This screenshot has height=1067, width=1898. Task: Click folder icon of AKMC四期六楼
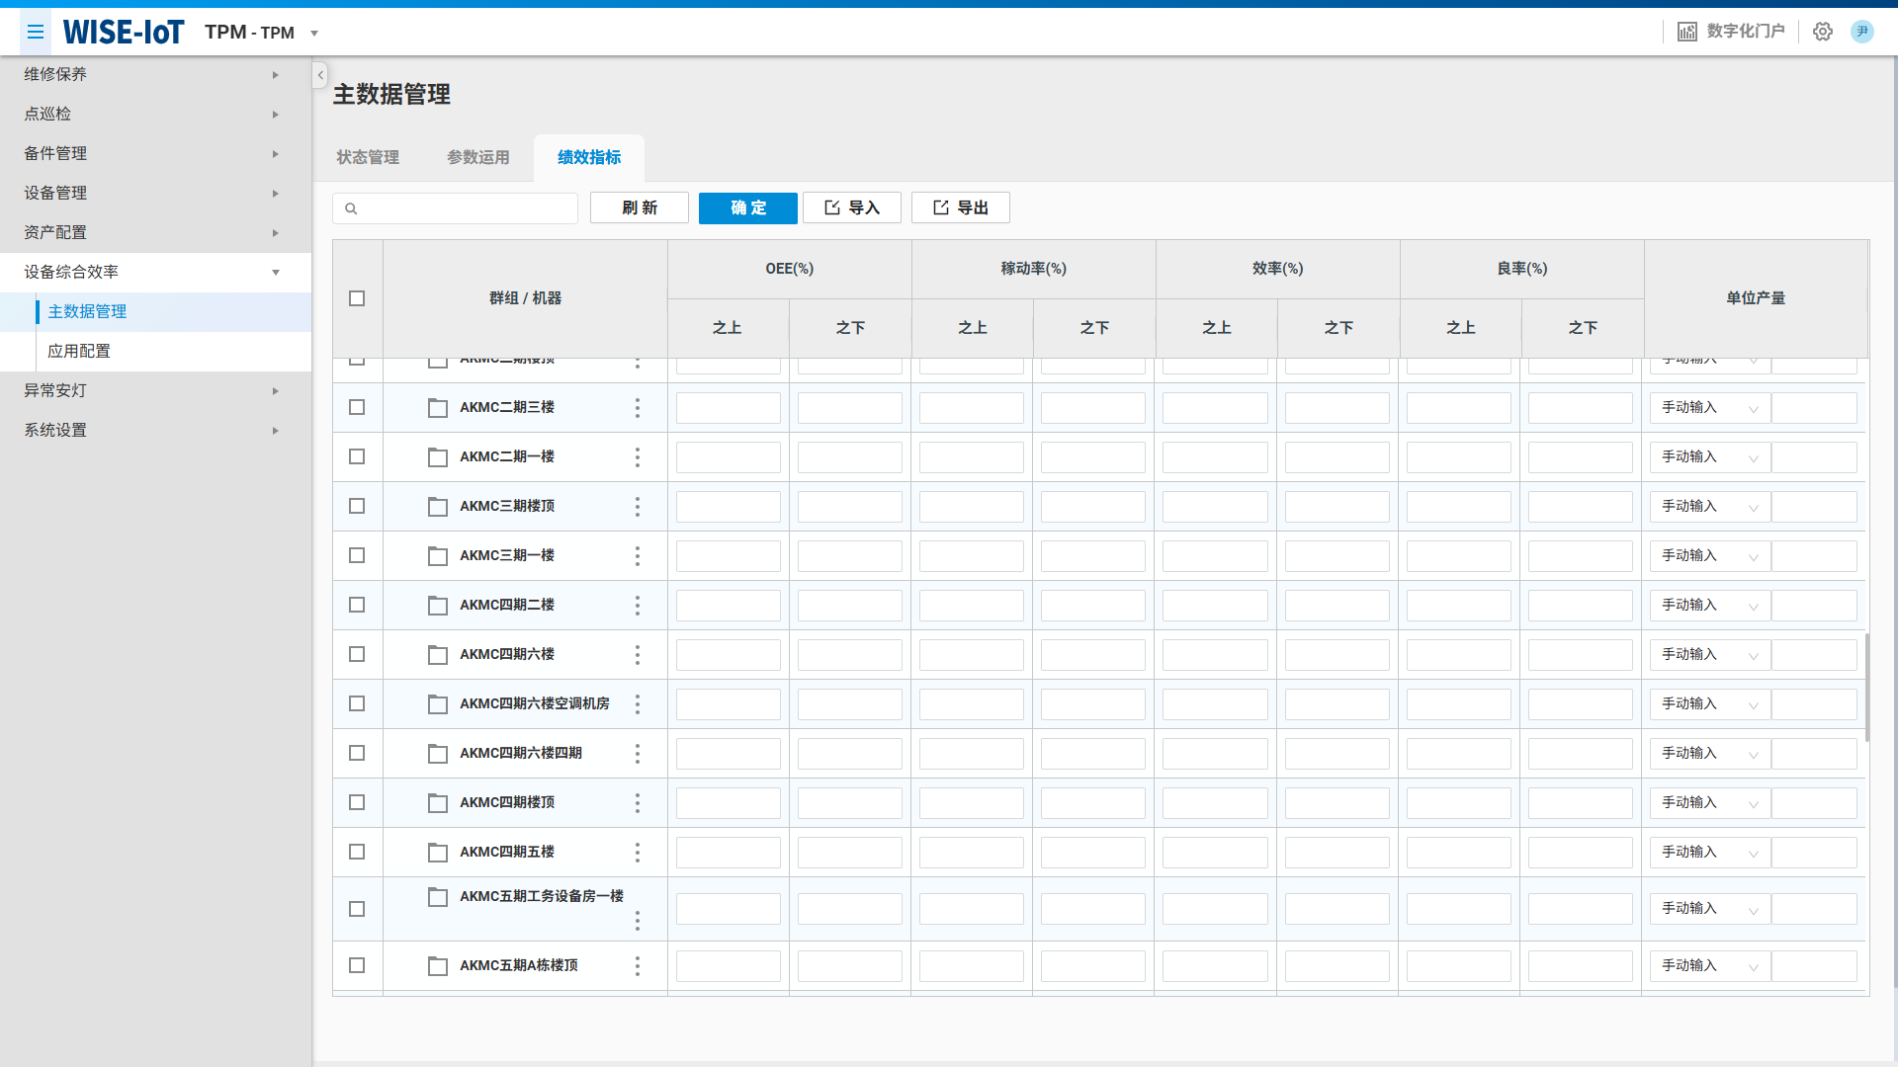click(x=438, y=655)
